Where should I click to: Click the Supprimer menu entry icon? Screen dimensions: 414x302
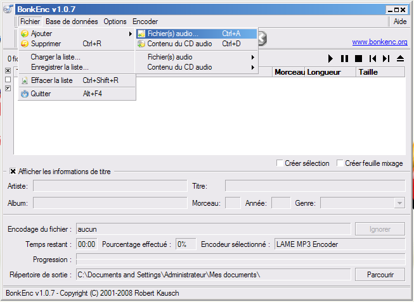[x=25, y=44]
